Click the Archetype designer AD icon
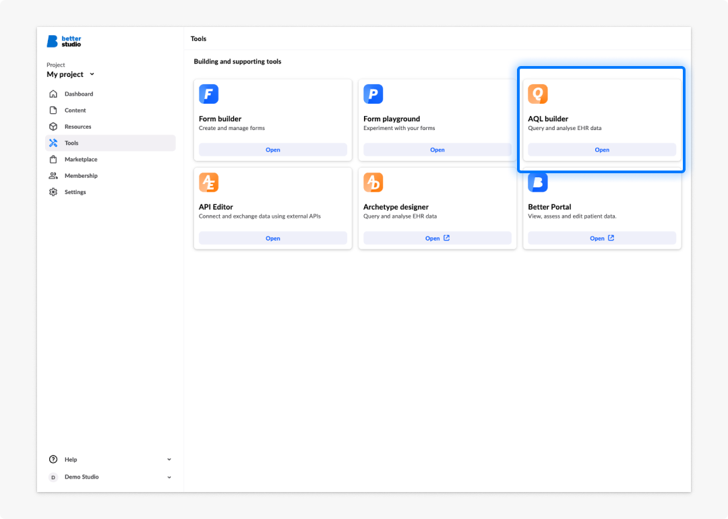This screenshot has height=519, width=728. 373,183
